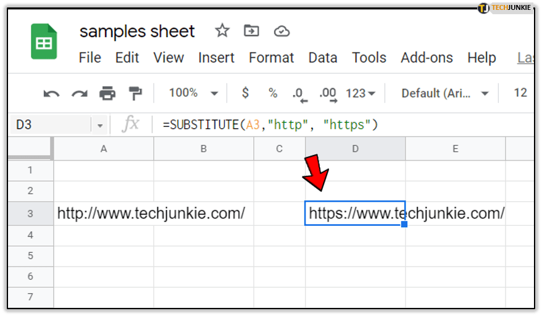The image size is (542, 316).
Task: Open the 100% zoom dropdown
Action: (193, 93)
